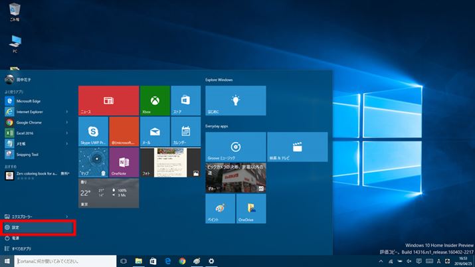The height and width of the screenshot is (267, 475).
Task: Click the Windows Start button on taskbar
Action: [x=7, y=261]
